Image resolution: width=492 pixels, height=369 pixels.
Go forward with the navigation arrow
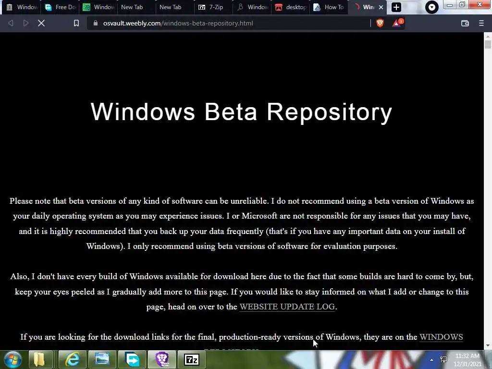coord(26,23)
